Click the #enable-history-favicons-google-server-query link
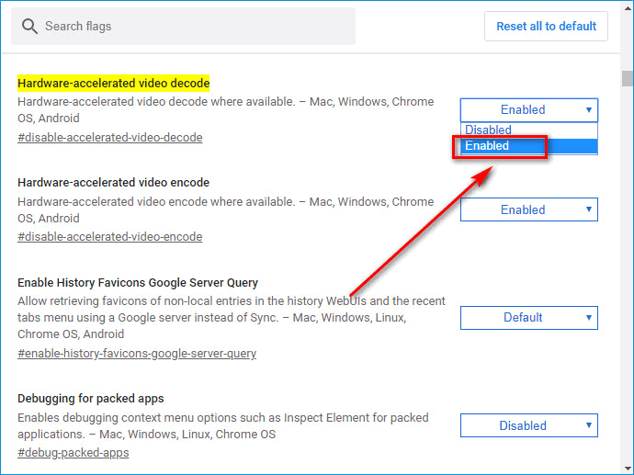The image size is (634, 475). click(x=137, y=354)
